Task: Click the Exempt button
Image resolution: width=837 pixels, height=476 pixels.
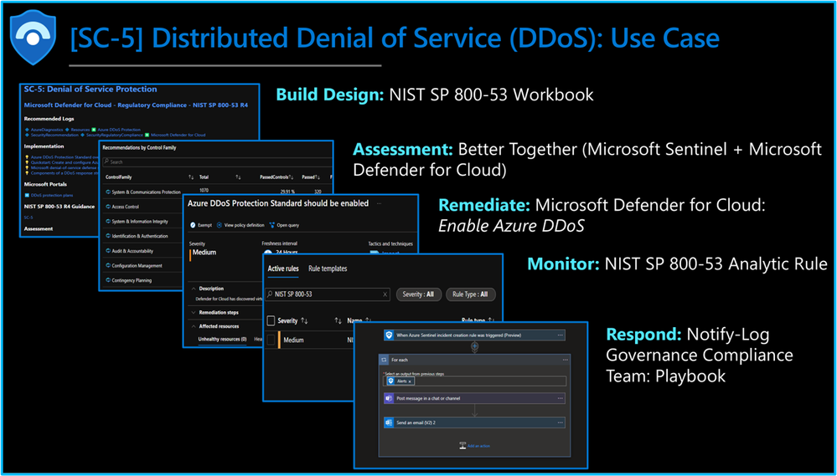Action: pyautogui.click(x=201, y=225)
